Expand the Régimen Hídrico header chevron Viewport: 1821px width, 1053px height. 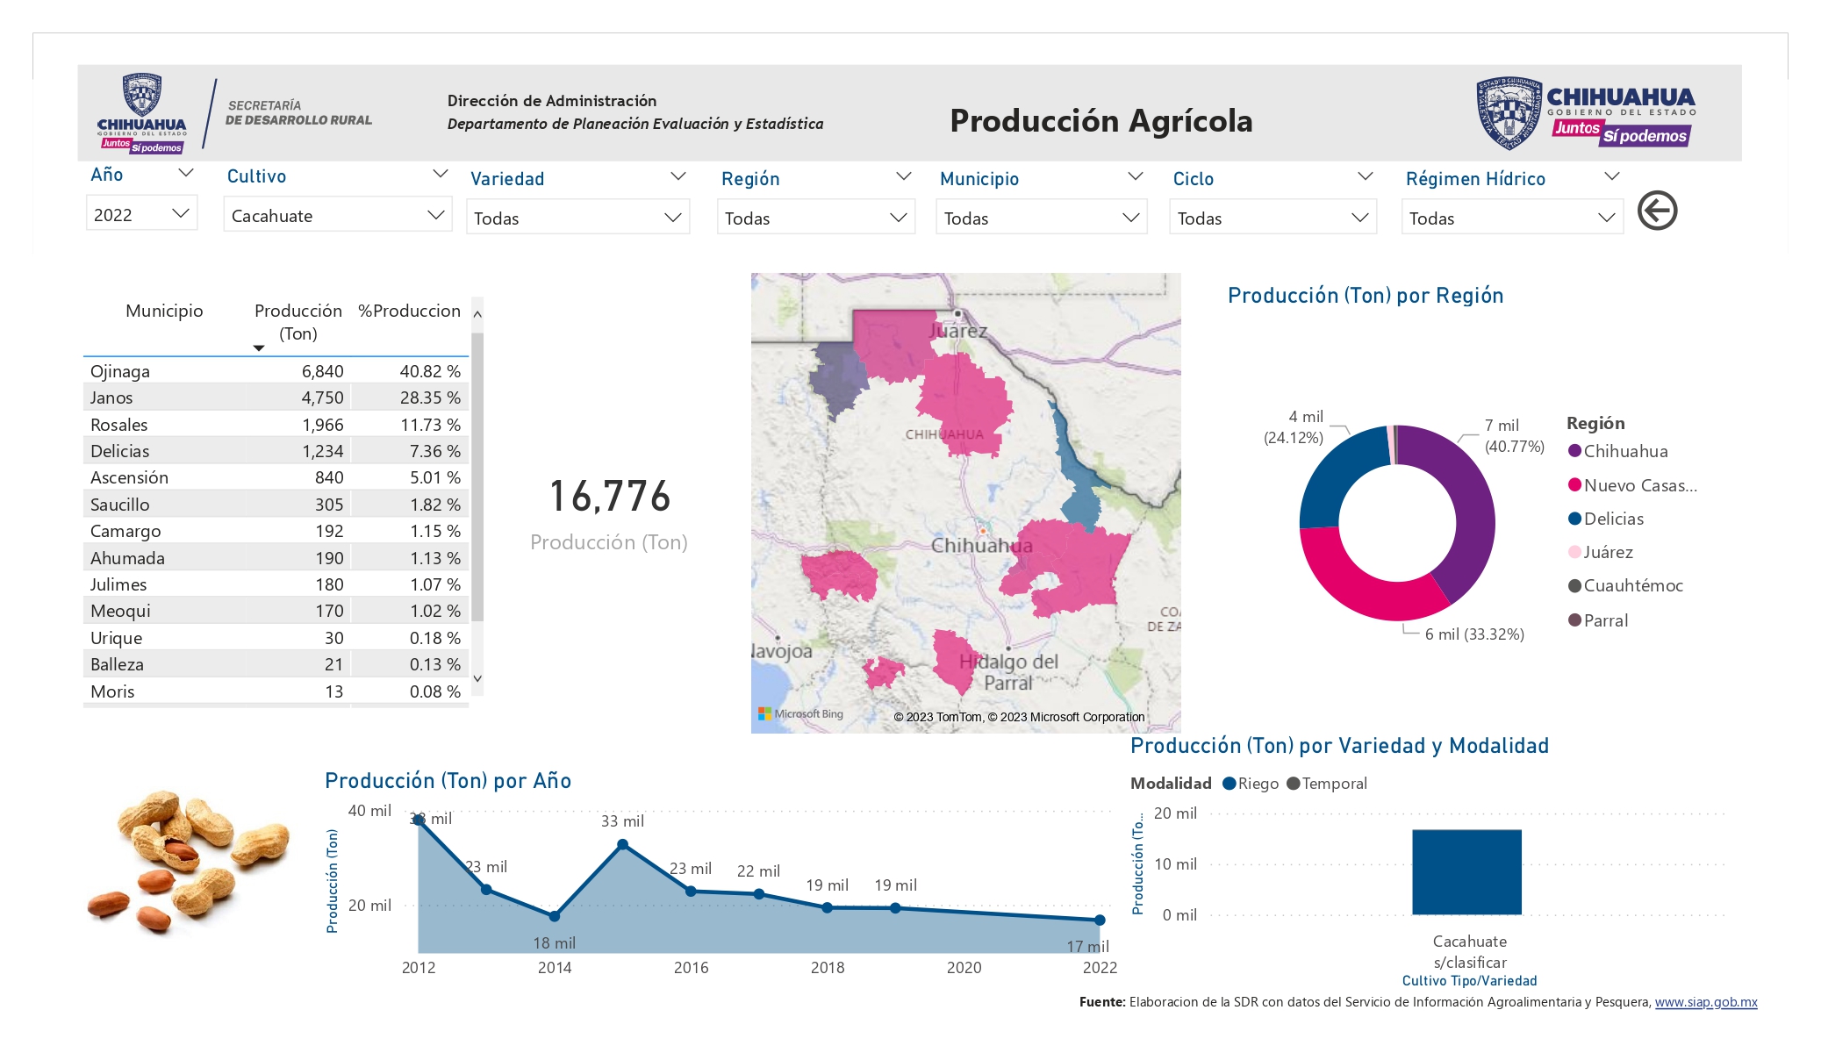(x=1611, y=176)
